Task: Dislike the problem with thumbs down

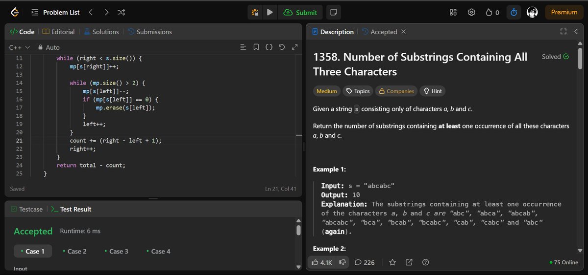Action: coord(343,262)
